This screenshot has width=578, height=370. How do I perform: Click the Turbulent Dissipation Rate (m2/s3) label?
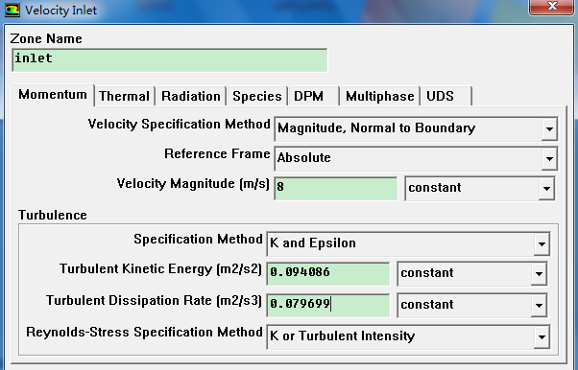coord(154,300)
